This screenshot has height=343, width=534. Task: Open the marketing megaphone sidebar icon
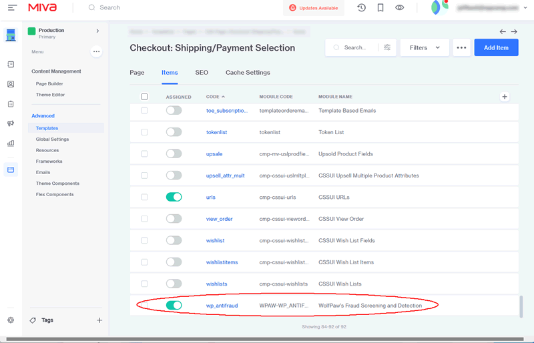click(11, 123)
